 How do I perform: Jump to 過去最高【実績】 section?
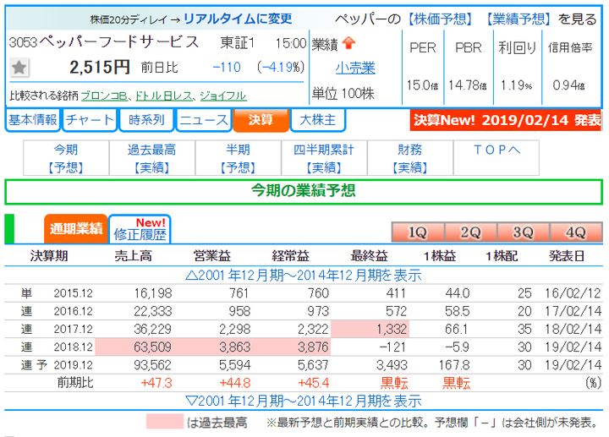pos(152,158)
